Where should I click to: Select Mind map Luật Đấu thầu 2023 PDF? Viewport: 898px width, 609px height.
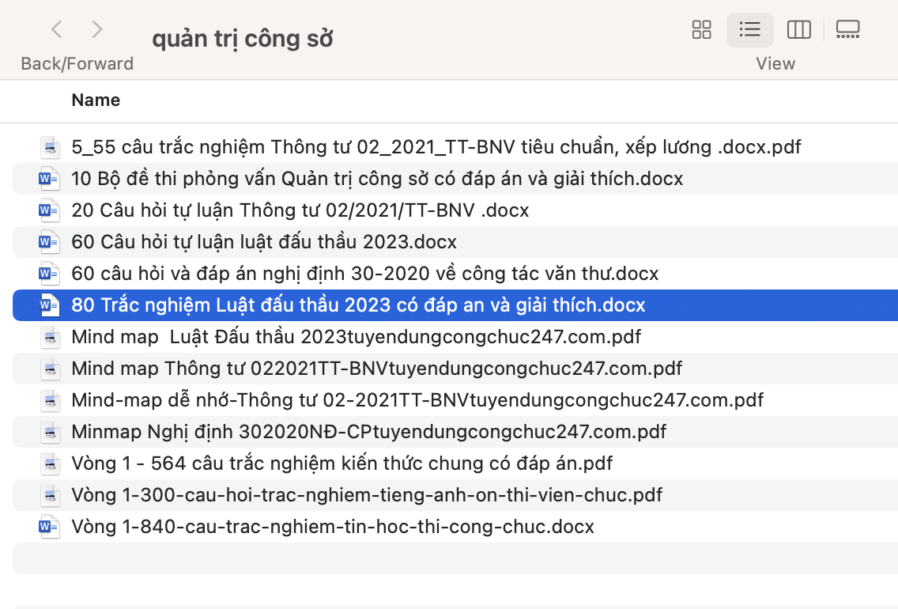tap(357, 337)
